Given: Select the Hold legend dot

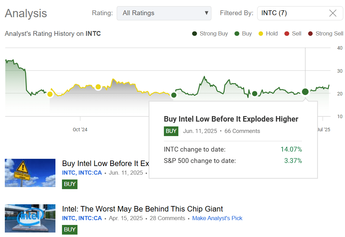Looking at the screenshot, I should (x=260, y=33).
